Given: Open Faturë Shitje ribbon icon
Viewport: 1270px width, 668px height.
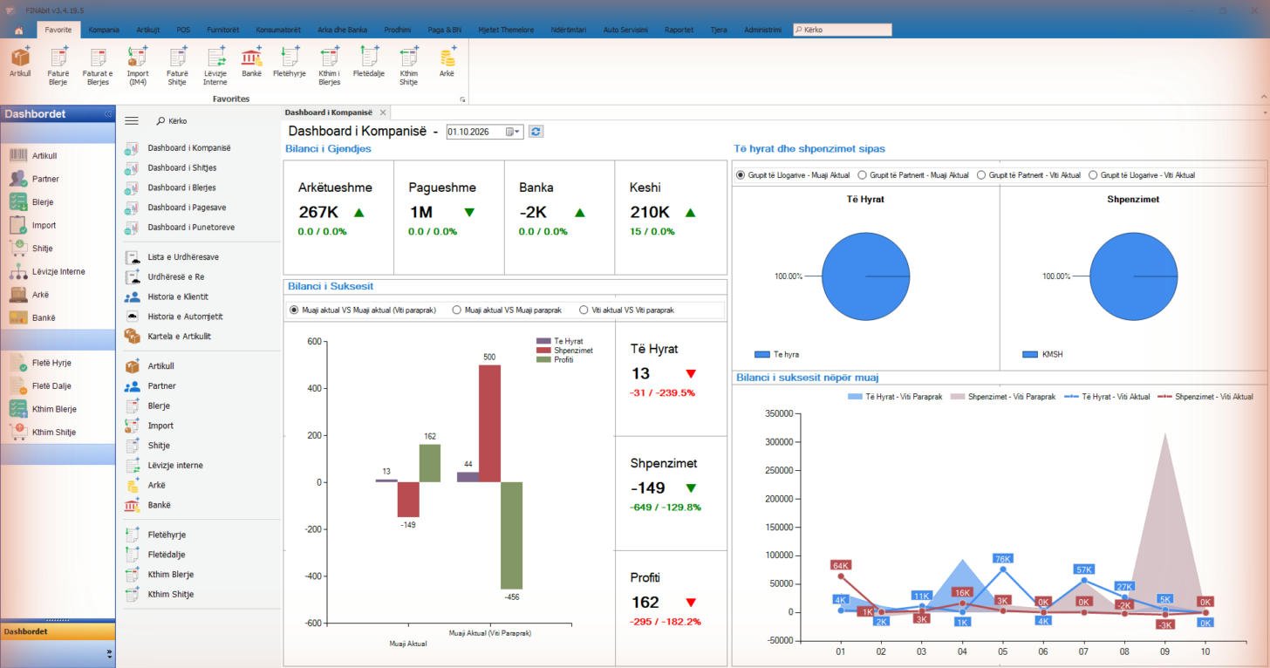Looking at the screenshot, I should (177, 67).
